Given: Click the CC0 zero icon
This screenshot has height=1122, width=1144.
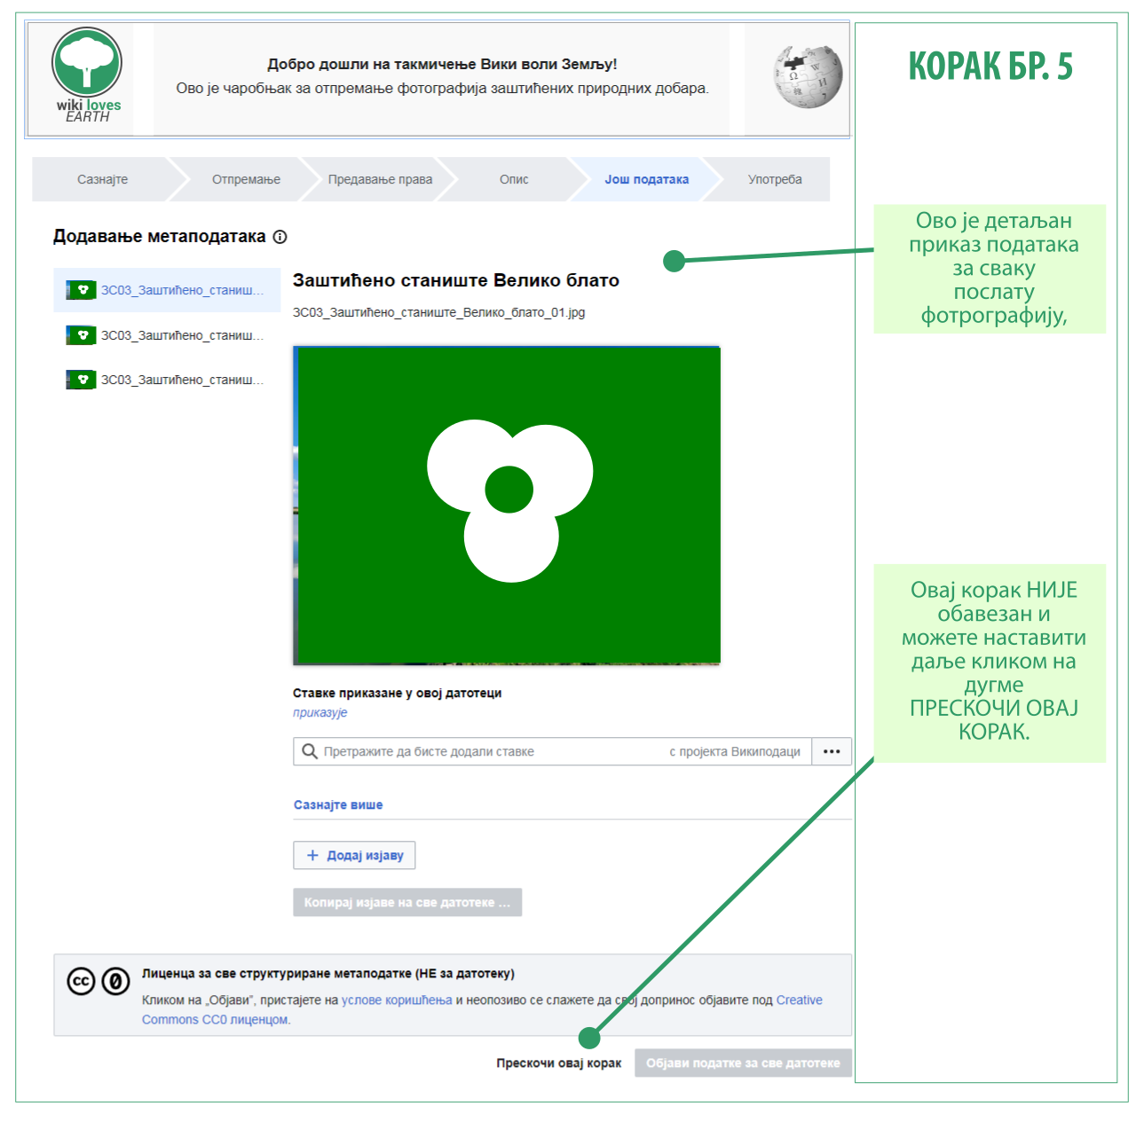Looking at the screenshot, I should click(115, 981).
